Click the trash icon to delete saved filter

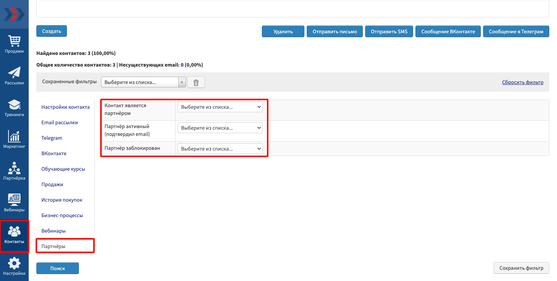point(196,82)
